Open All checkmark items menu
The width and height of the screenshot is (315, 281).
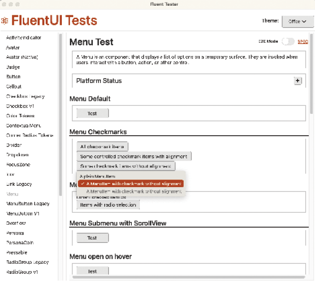(102, 147)
